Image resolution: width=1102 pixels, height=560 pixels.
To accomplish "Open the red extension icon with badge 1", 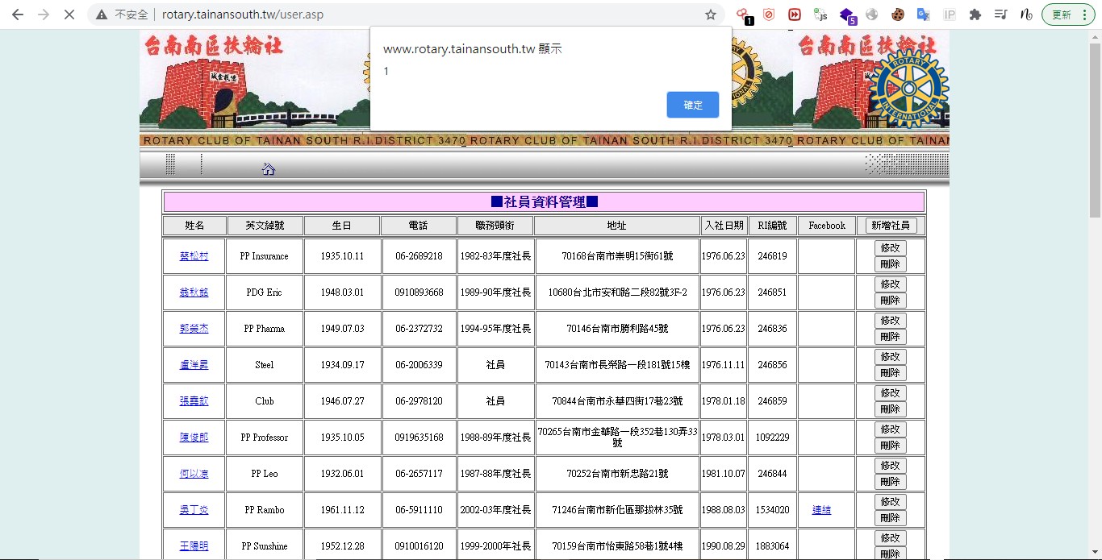I will point(743,15).
